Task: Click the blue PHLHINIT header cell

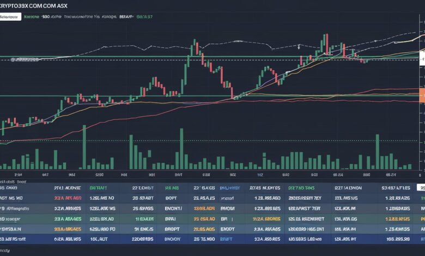Action: 230,188
